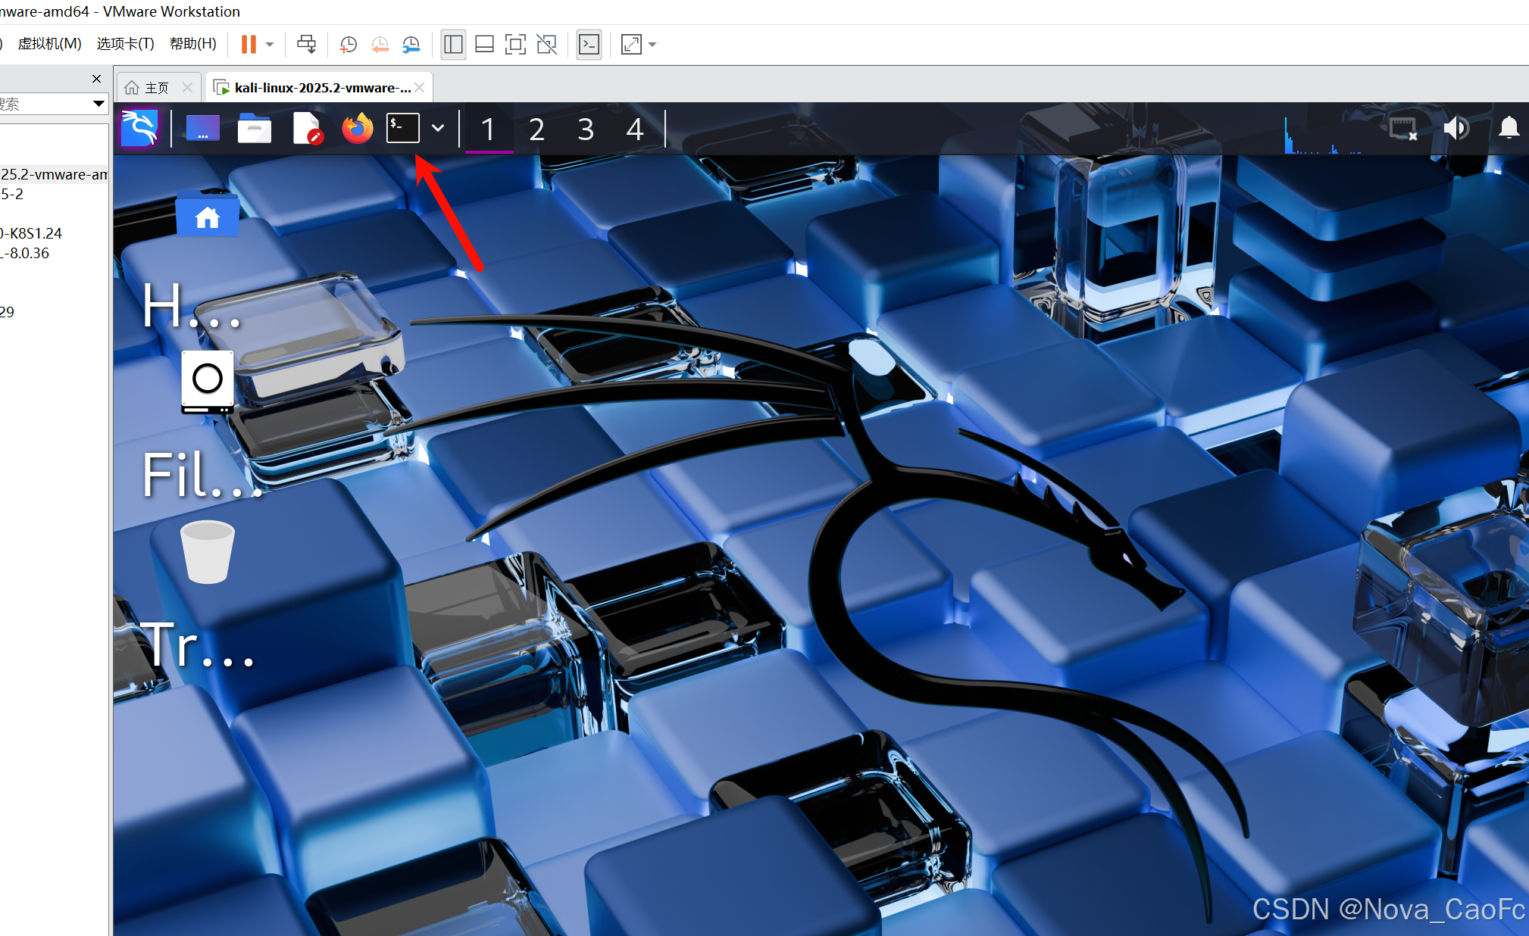Launch Firefox from the Kali panel
Viewport: 1529px width, 936px height.
[357, 129]
